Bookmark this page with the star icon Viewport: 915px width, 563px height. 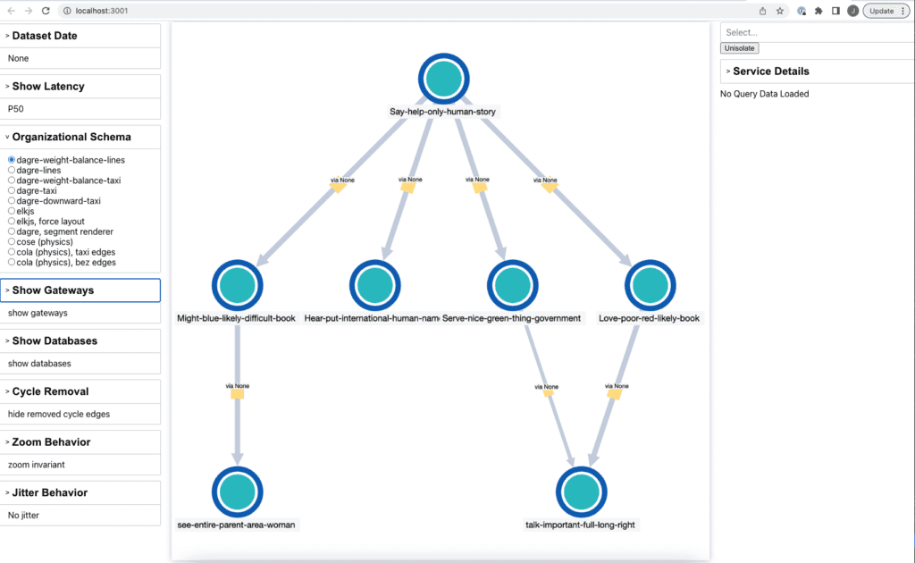point(780,11)
